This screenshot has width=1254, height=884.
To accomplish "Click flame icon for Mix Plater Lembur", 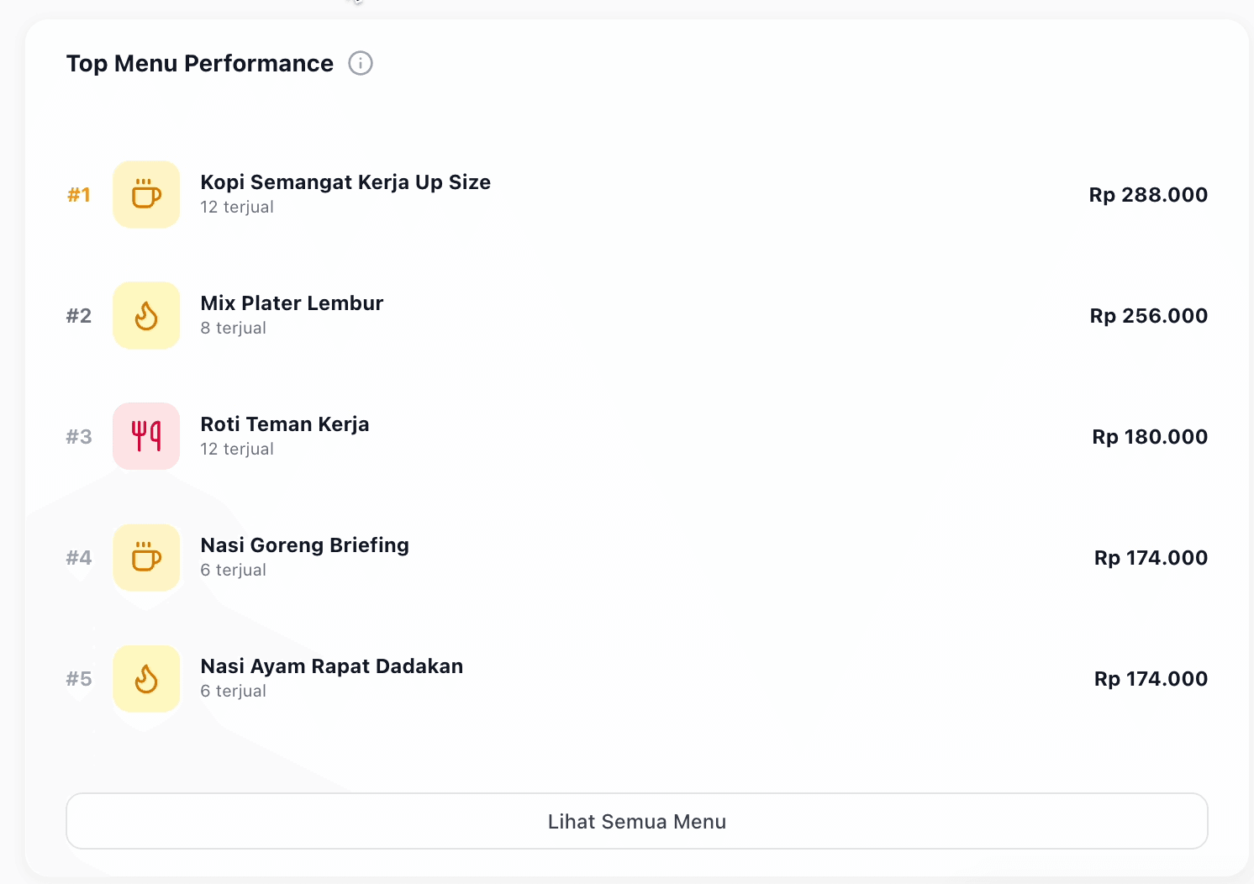I will click(146, 315).
